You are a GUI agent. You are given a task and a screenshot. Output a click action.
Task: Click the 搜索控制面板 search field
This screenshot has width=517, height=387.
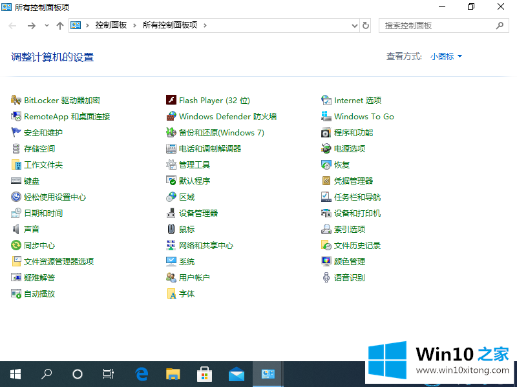pyautogui.click(x=438, y=26)
